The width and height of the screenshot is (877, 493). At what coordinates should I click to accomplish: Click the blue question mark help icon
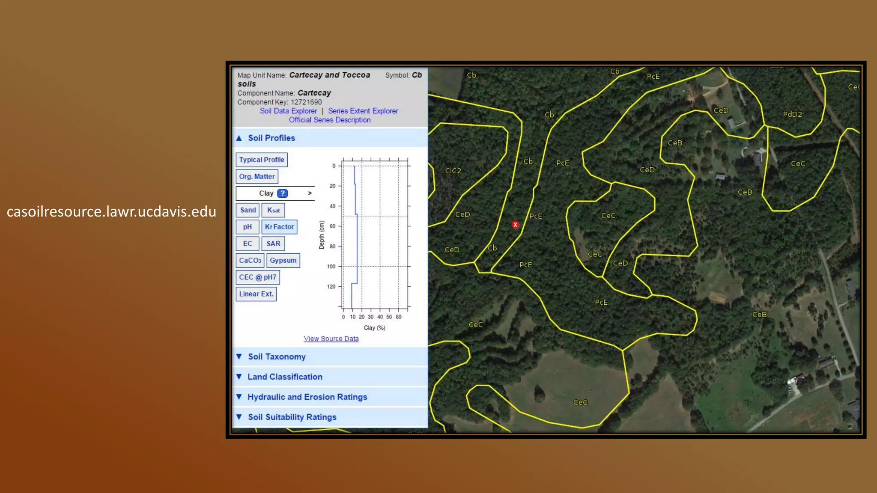[x=282, y=193]
